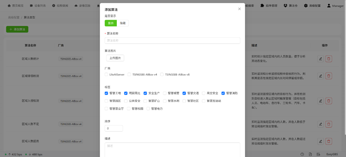This screenshot has height=157, width=346.
Task: Edit the 区域人数超员 algorithm row
Action: (320, 141)
